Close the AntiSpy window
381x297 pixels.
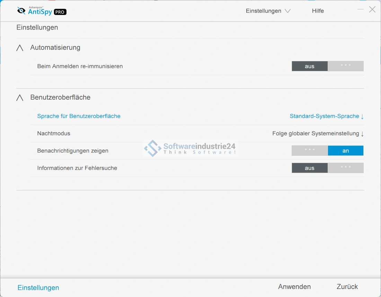[372, 9]
